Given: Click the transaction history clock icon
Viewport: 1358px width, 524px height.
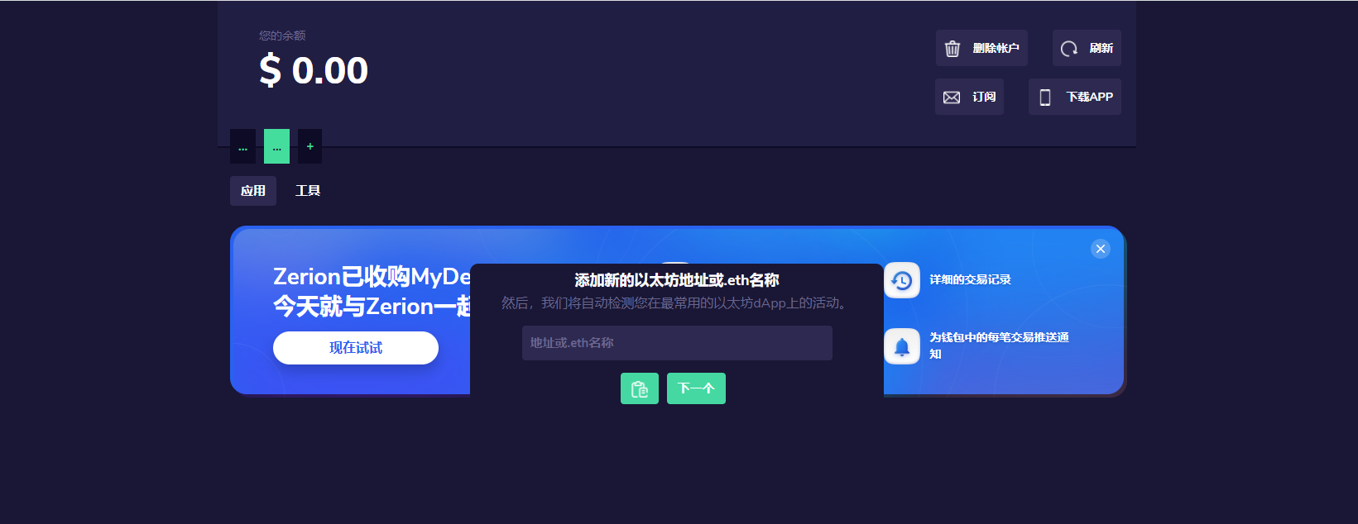Looking at the screenshot, I should coord(902,280).
